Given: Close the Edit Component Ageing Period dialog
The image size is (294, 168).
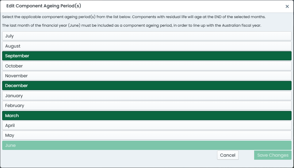Looking at the screenshot, I should [287, 6].
